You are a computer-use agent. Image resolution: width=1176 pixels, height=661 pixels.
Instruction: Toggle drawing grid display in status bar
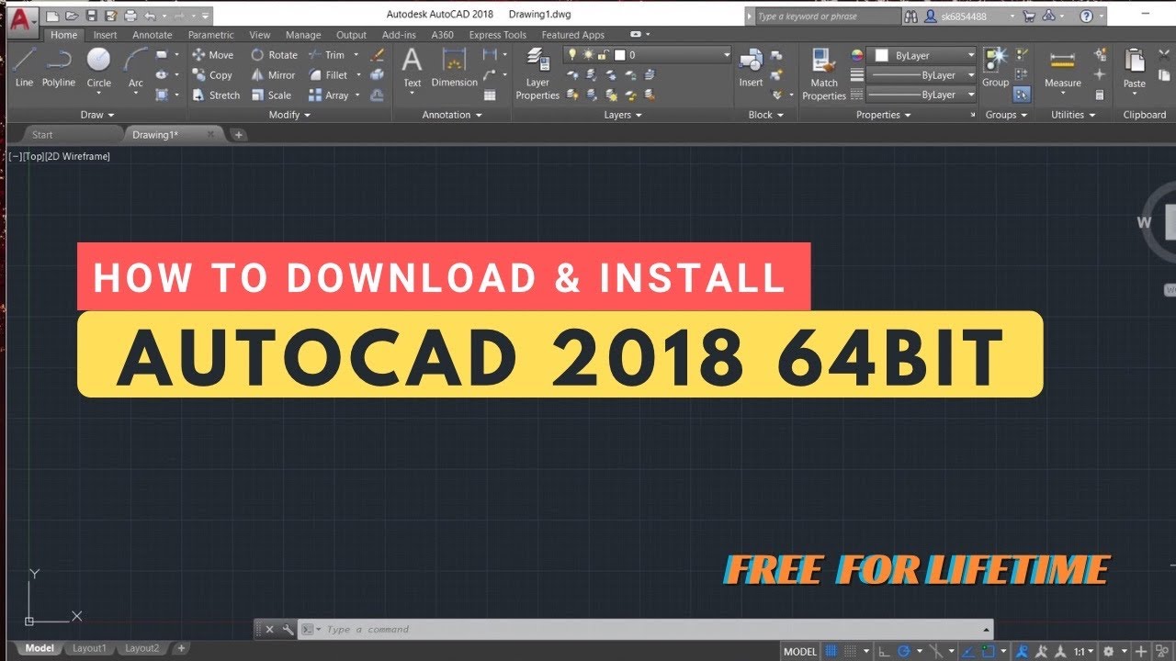[831, 651]
